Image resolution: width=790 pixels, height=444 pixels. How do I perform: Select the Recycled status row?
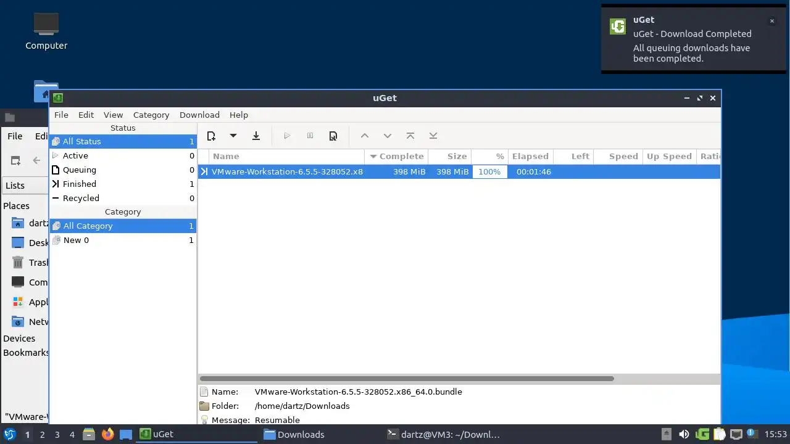[x=123, y=198]
